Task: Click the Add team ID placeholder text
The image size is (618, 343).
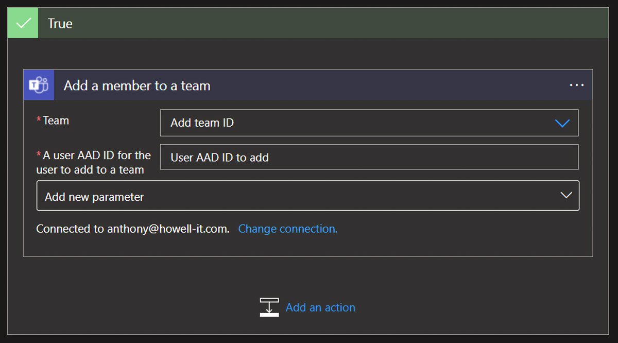Action: [202, 123]
